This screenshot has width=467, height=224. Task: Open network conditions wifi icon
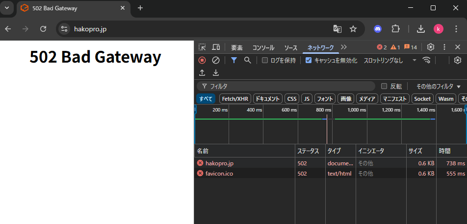(426, 60)
